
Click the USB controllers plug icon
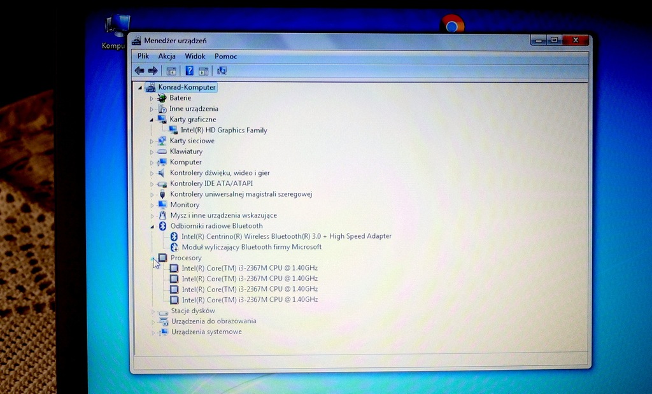[x=162, y=194]
